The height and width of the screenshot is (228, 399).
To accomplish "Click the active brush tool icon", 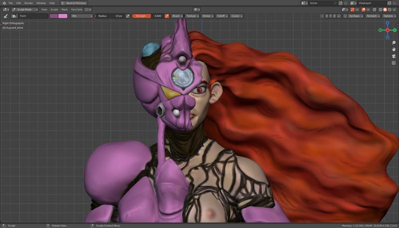I will tap(6, 16).
